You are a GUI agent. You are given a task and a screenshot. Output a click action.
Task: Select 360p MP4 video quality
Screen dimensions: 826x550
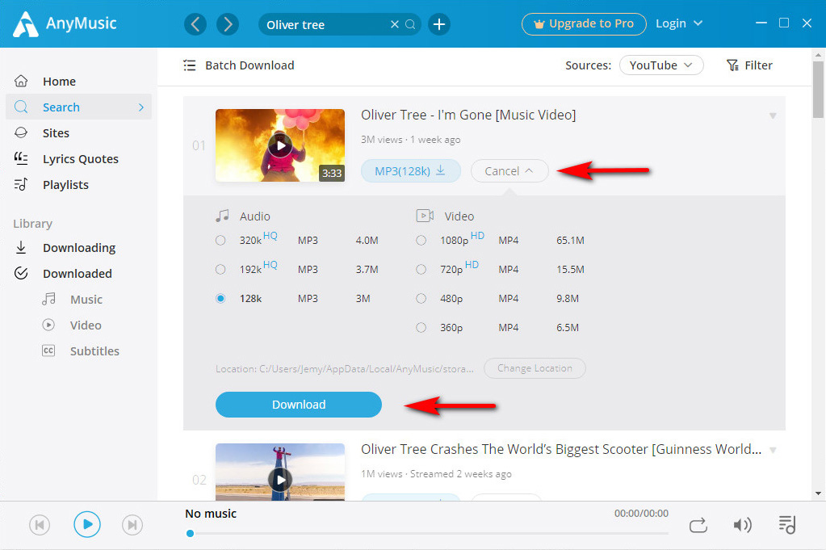421,327
